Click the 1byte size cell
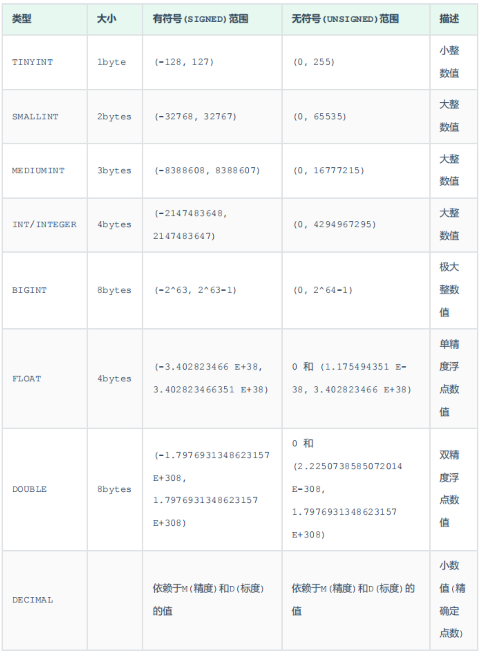The width and height of the screenshot is (479, 653). click(111, 62)
